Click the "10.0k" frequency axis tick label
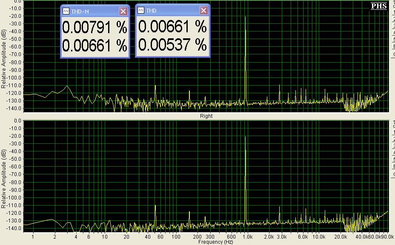Viewport: 395px width, 245px height. point(319,237)
